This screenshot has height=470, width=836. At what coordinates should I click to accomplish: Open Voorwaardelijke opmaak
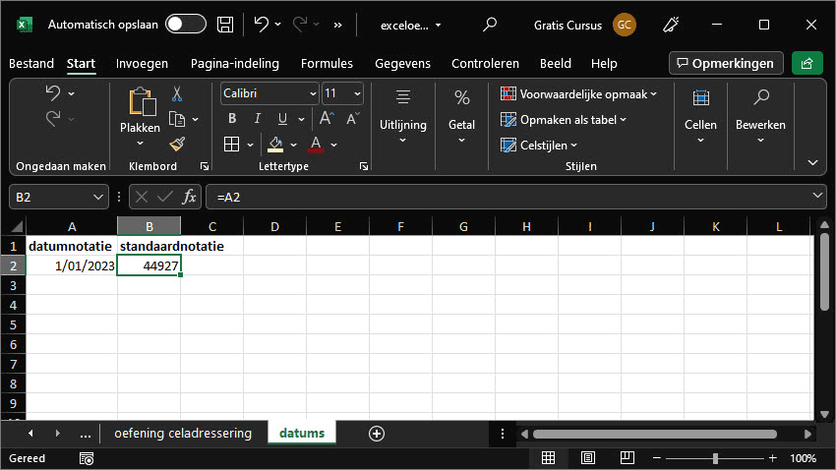[578, 94]
